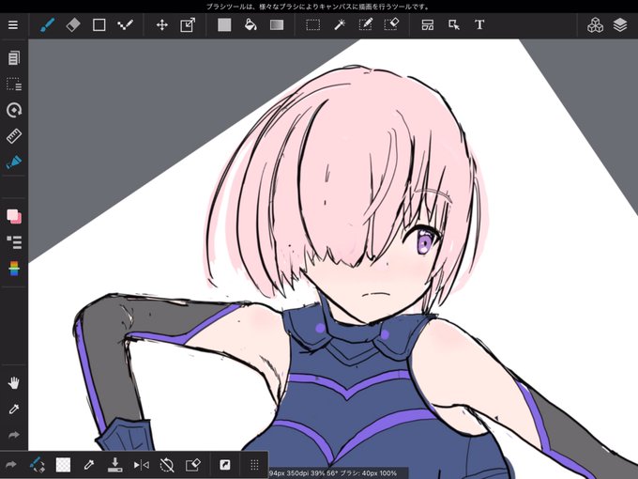The image size is (638, 479).
Task: Open the Materials panel cubes icon
Action: click(x=595, y=24)
